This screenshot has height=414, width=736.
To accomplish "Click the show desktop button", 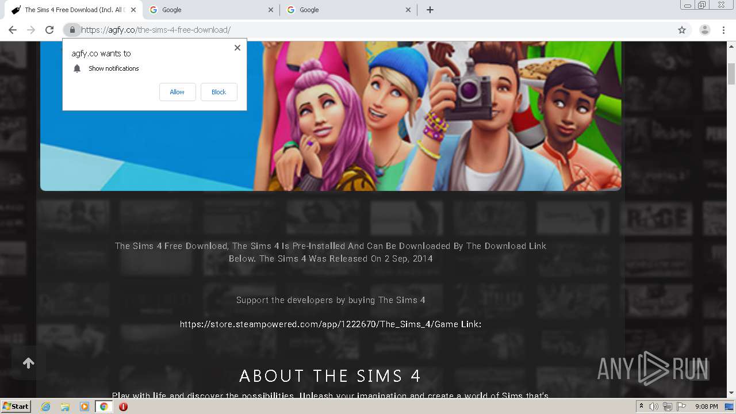I will [730, 407].
